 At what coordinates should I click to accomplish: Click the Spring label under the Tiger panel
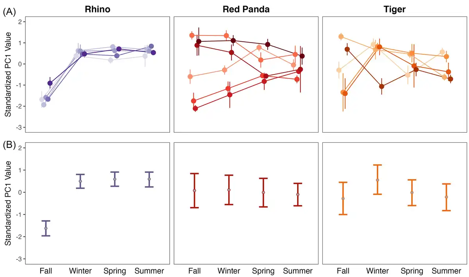click(412, 271)
